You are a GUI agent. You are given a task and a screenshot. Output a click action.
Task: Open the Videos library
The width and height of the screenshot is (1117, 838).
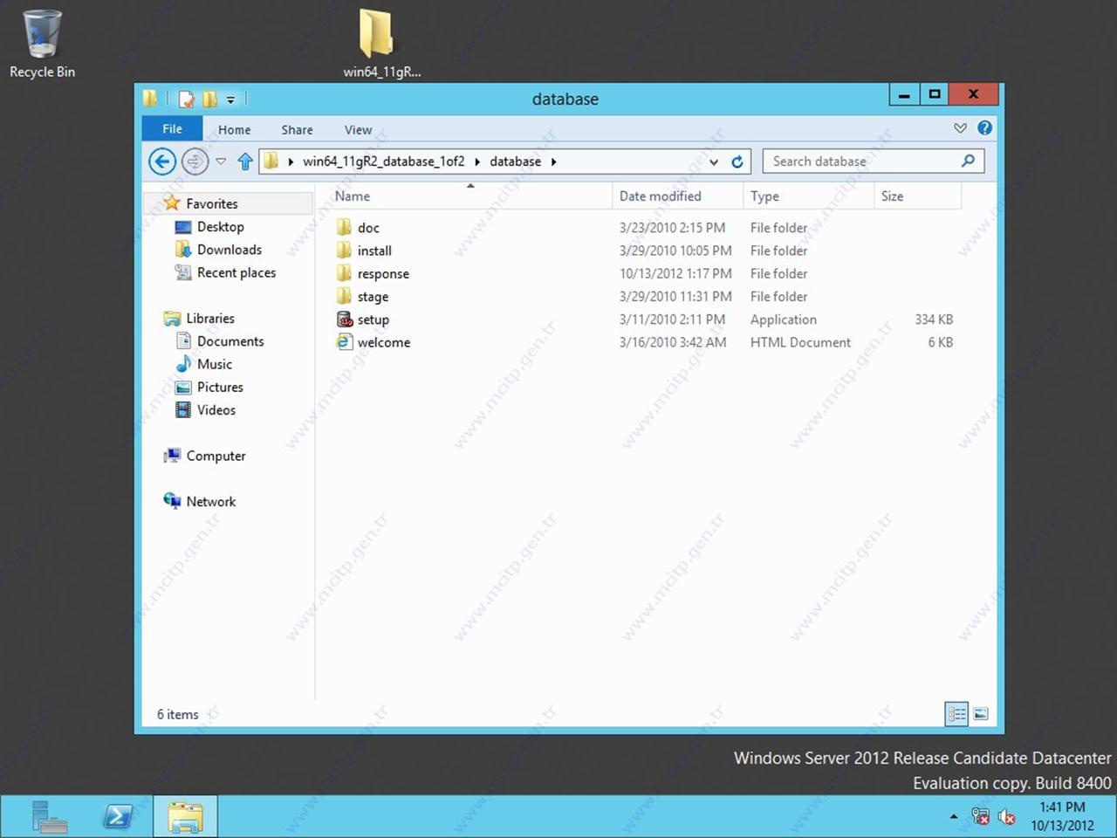tap(216, 409)
